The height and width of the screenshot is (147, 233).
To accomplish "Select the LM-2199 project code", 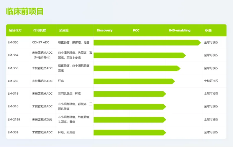I will 14,119.
